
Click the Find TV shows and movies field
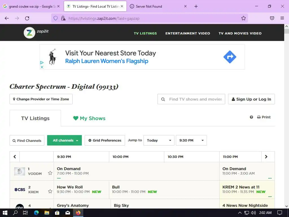(x=191, y=99)
